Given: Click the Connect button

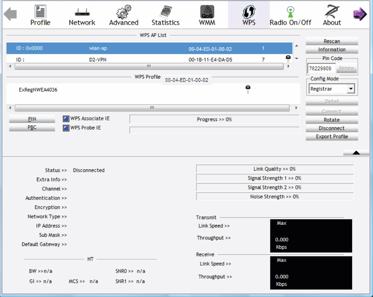Looking at the screenshot, I should [332, 112].
